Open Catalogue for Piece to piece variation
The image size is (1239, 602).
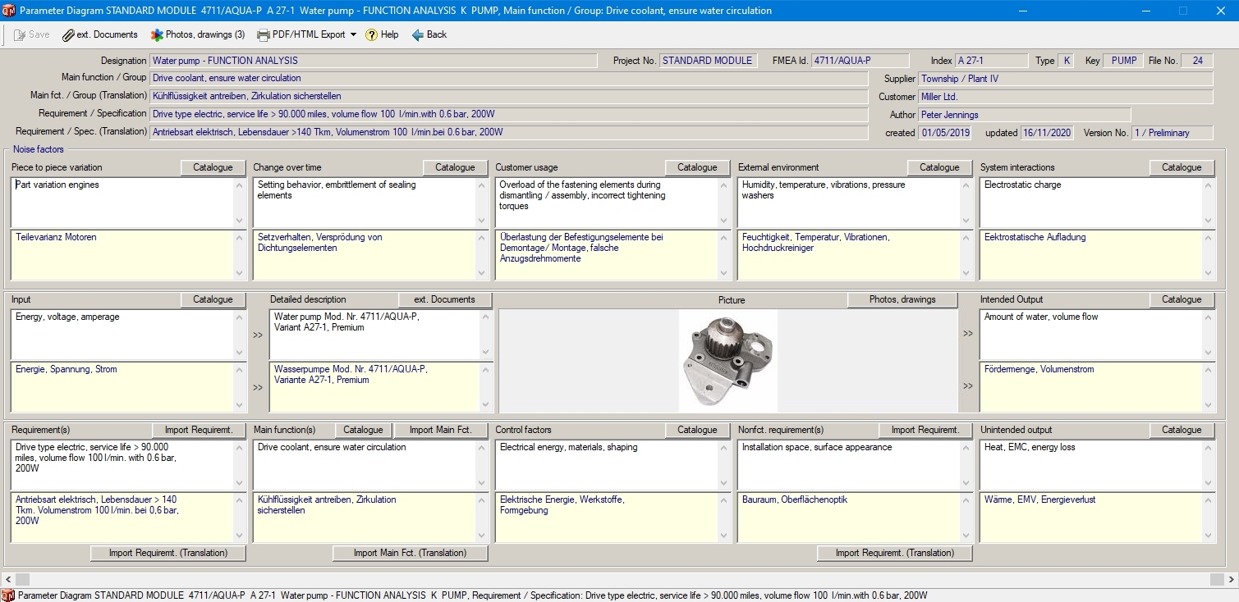[213, 167]
